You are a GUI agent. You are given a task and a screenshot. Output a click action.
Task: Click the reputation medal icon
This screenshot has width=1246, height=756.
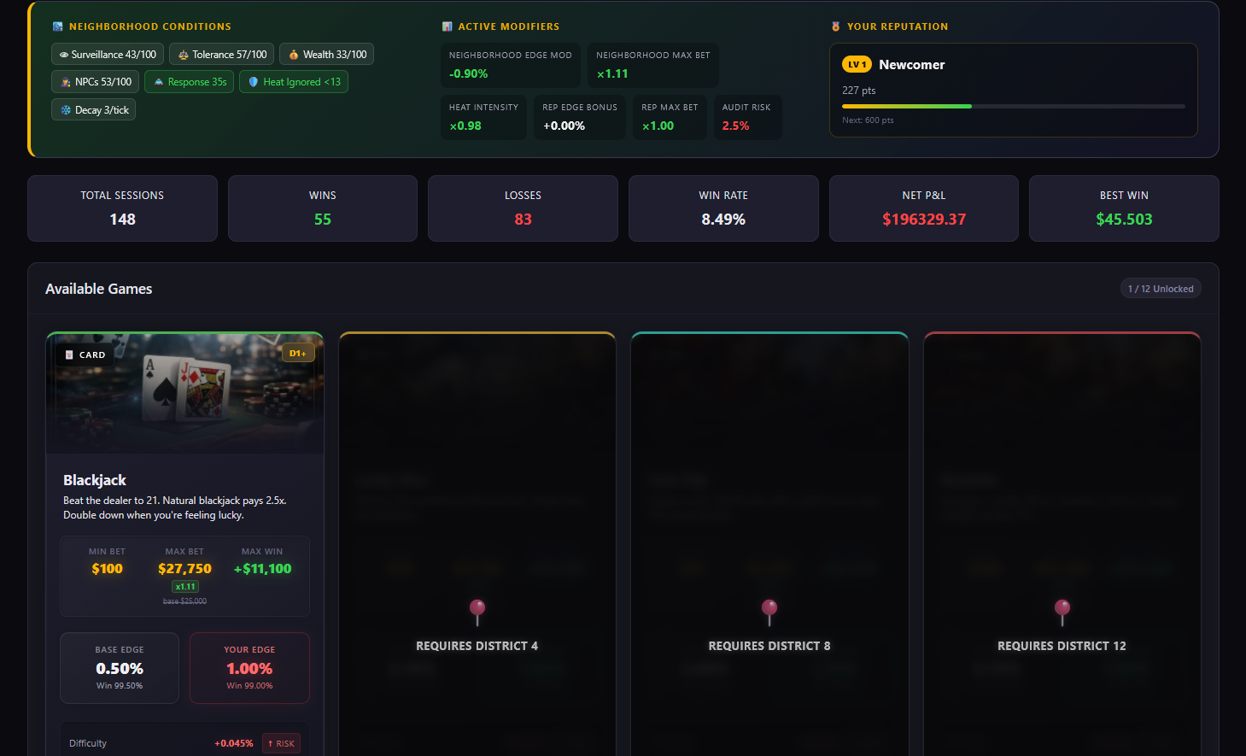(x=835, y=26)
